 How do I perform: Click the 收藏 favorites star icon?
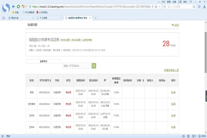[12, 12]
